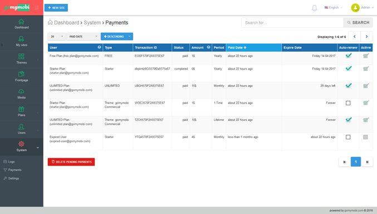
Task: Click the NEW SITE button
Action: click(x=56, y=8)
